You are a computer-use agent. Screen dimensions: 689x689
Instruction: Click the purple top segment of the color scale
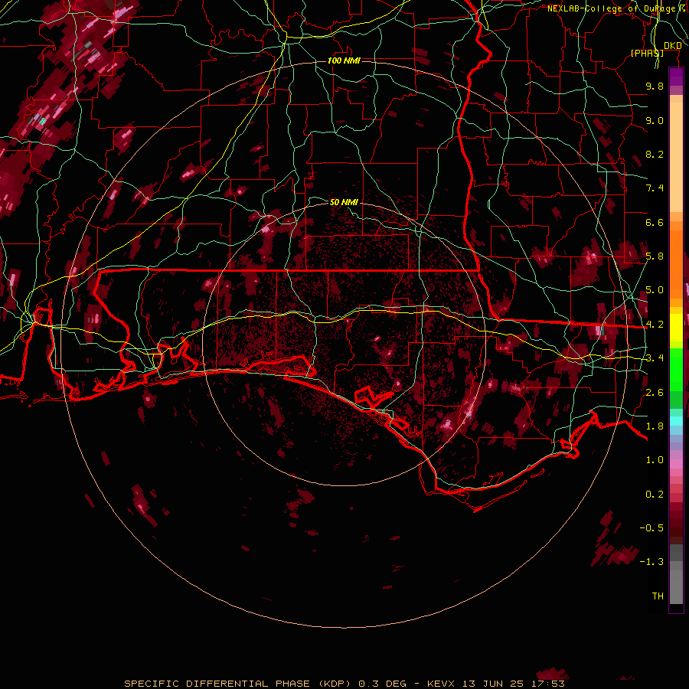pyautogui.click(x=676, y=77)
